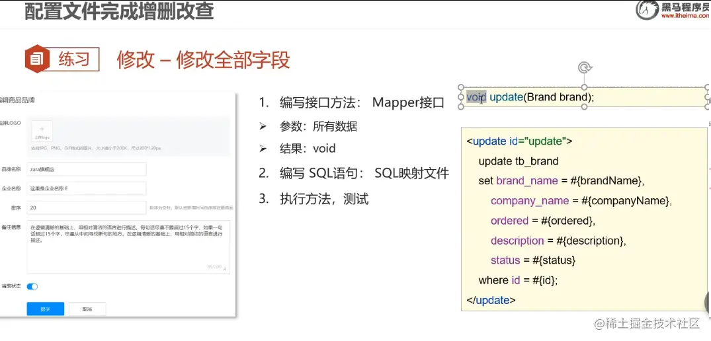
Task: Click the rotation handle above the text box
Action: [x=584, y=68]
